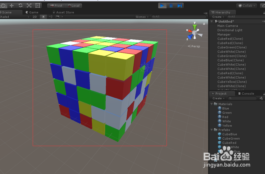Image resolution: width=265 pixels, height=174 pixels.
Task: Select the Unity scene icon beside Untitled
Action: coord(216,21)
